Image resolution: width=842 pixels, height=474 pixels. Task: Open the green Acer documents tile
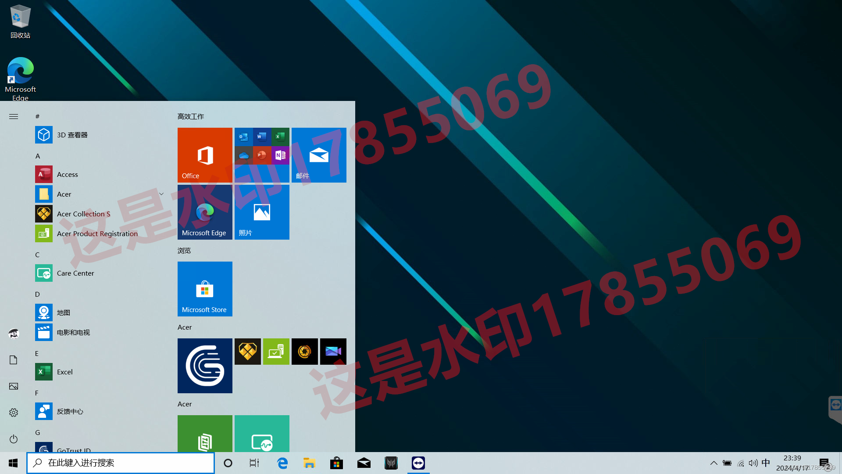click(x=205, y=434)
